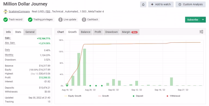209x106 pixels.
Task: Click the Monthly value 1,124.23%
Action: [x=45, y=55]
